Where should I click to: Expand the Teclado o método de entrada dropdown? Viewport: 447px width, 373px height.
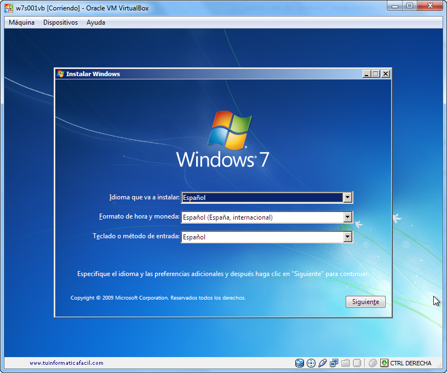tap(347, 237)
